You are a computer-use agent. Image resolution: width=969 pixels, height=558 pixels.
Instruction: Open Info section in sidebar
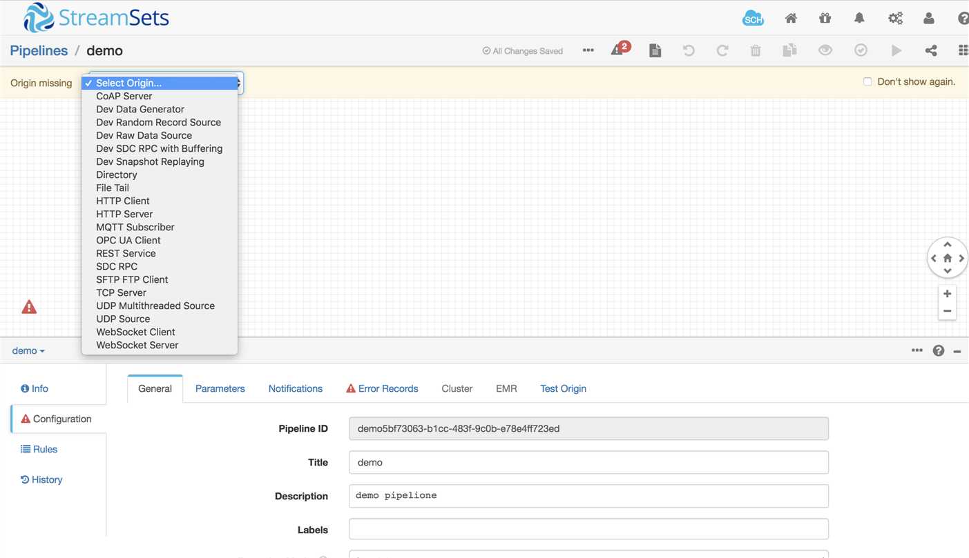coord(35,388)
